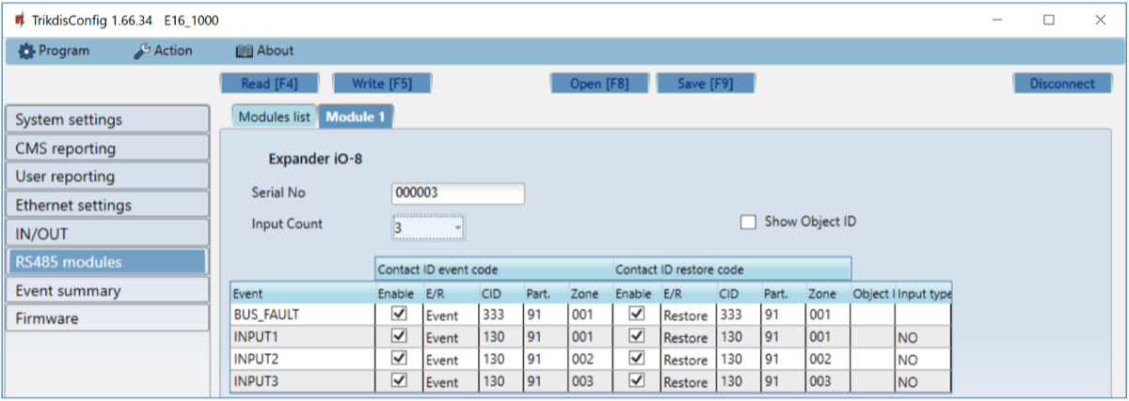This screenshot has width=1129, height=401.
Task: Click the Read [F4] button
Action: [269, 84]
